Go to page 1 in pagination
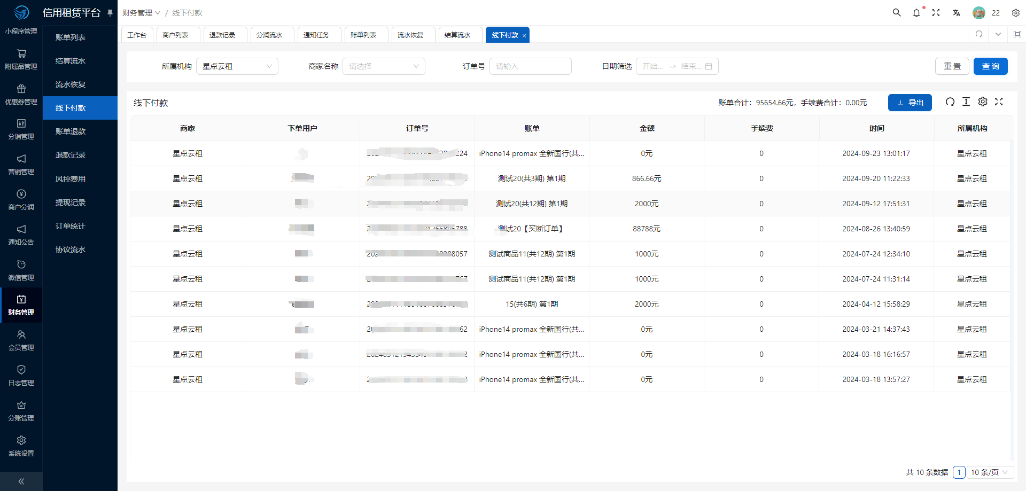 959,472
